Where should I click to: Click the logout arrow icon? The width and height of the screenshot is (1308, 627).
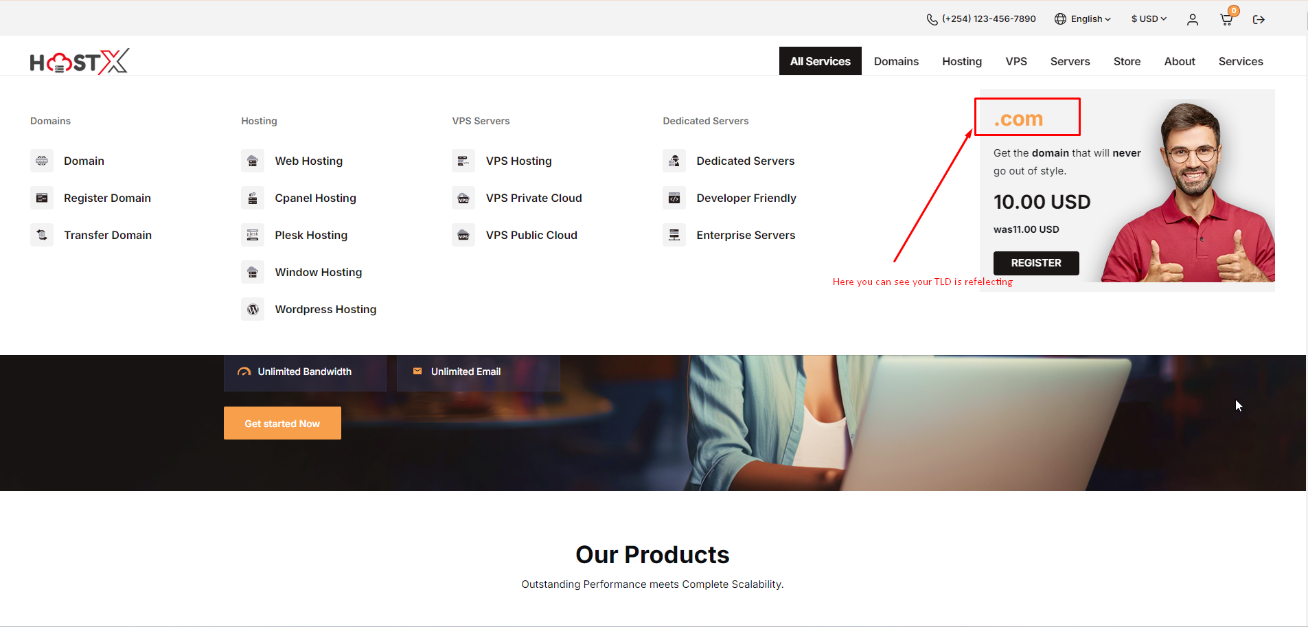[x=1259, y=19]
